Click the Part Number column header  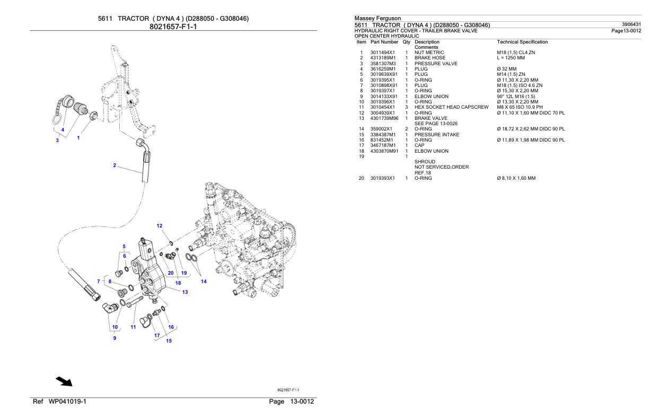point(384,41)
